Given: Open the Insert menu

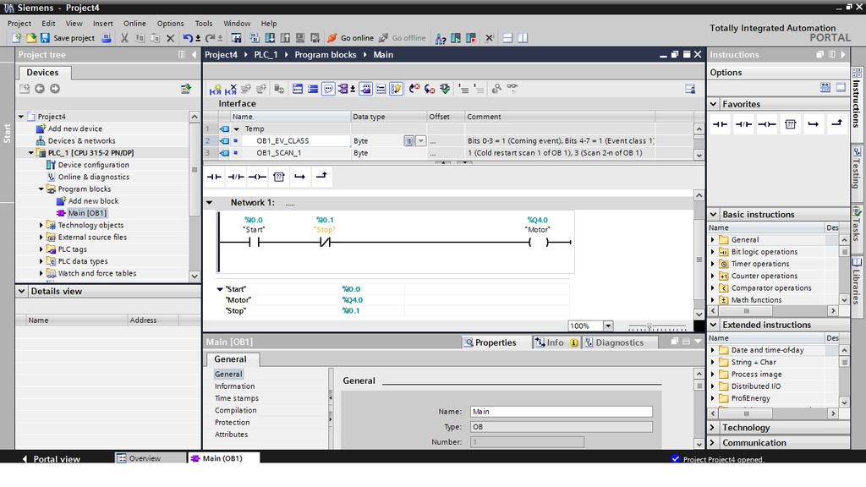Looking at the screenshot, I should (102, 23).
